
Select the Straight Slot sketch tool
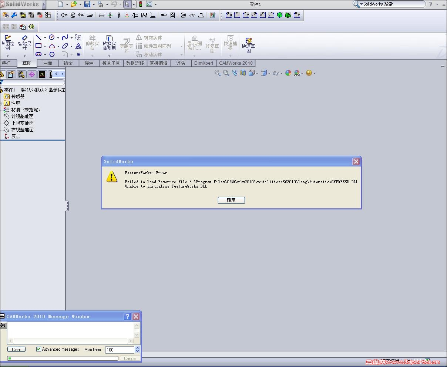pos(38,54)
